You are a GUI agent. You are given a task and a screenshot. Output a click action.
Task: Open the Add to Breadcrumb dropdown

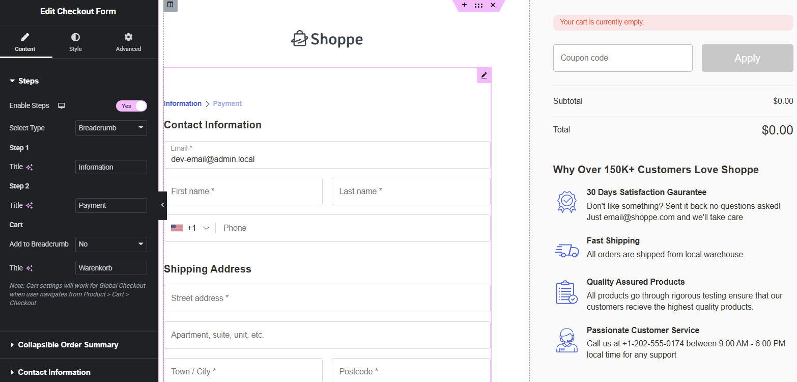(111, 244)
